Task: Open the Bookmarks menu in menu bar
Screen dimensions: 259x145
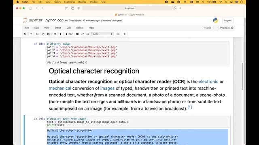Action: pos(70,2)
